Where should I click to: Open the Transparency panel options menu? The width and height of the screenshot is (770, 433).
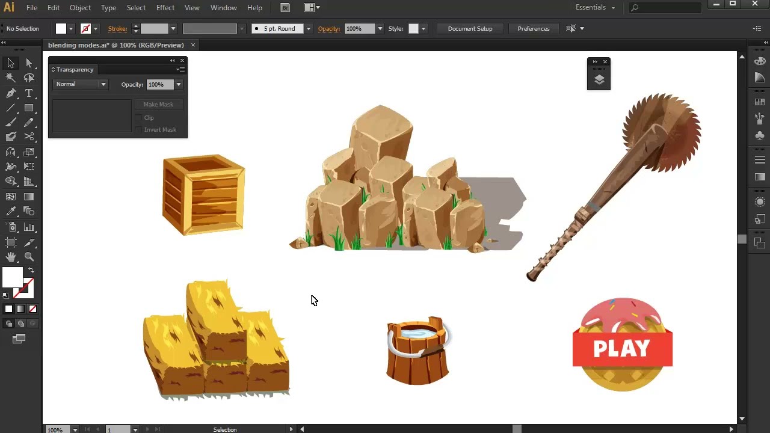(180, 70)
